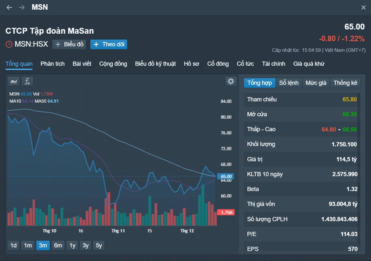Click the summary panel vertical scrollbar
This screenshot has width=371, height=261.
tap(359, 168)
